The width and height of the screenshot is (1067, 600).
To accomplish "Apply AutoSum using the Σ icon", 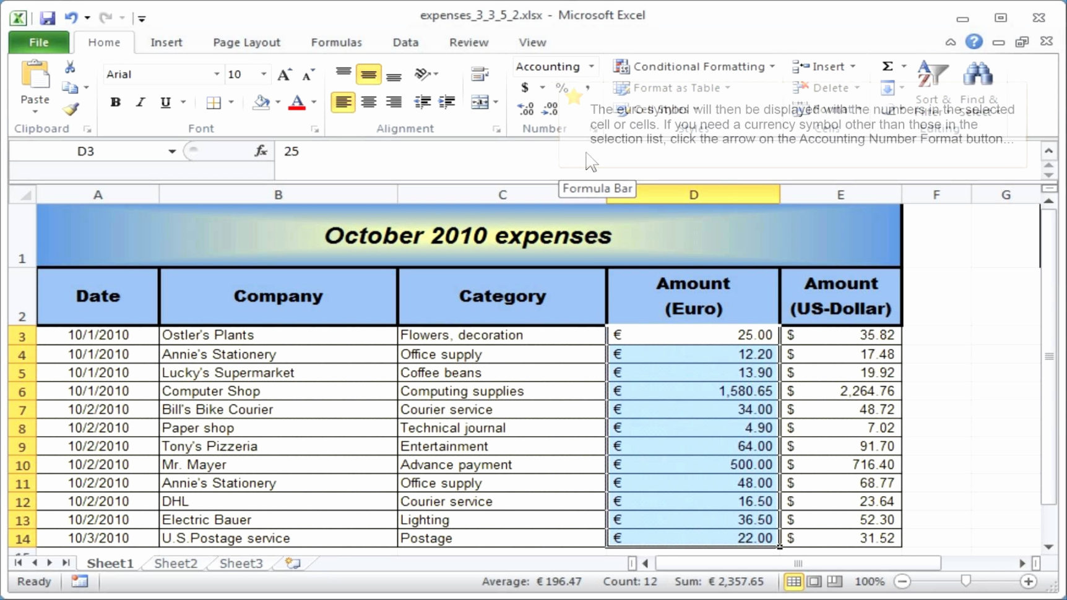I will (889, 66).
